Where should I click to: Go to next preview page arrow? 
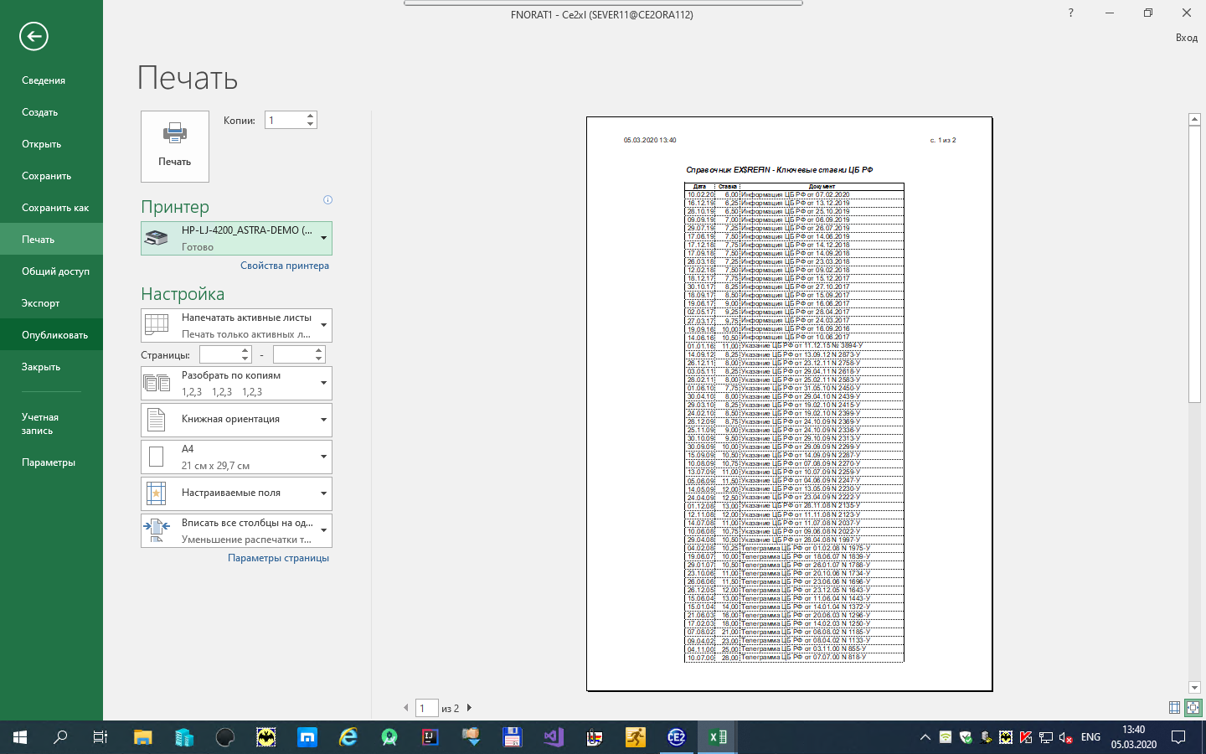tap(469, 708)
